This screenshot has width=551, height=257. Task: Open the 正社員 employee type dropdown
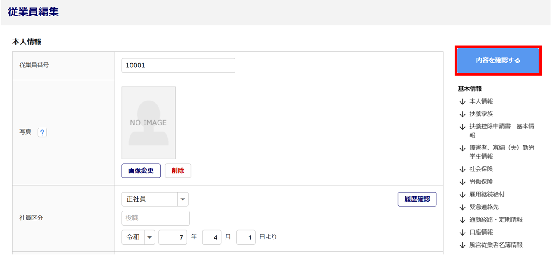coord(155,199)
